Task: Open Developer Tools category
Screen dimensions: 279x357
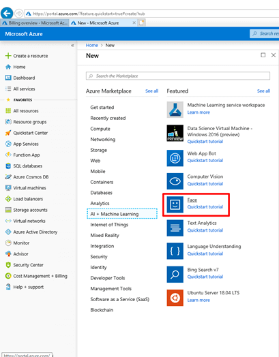Action: click(108, 278)
